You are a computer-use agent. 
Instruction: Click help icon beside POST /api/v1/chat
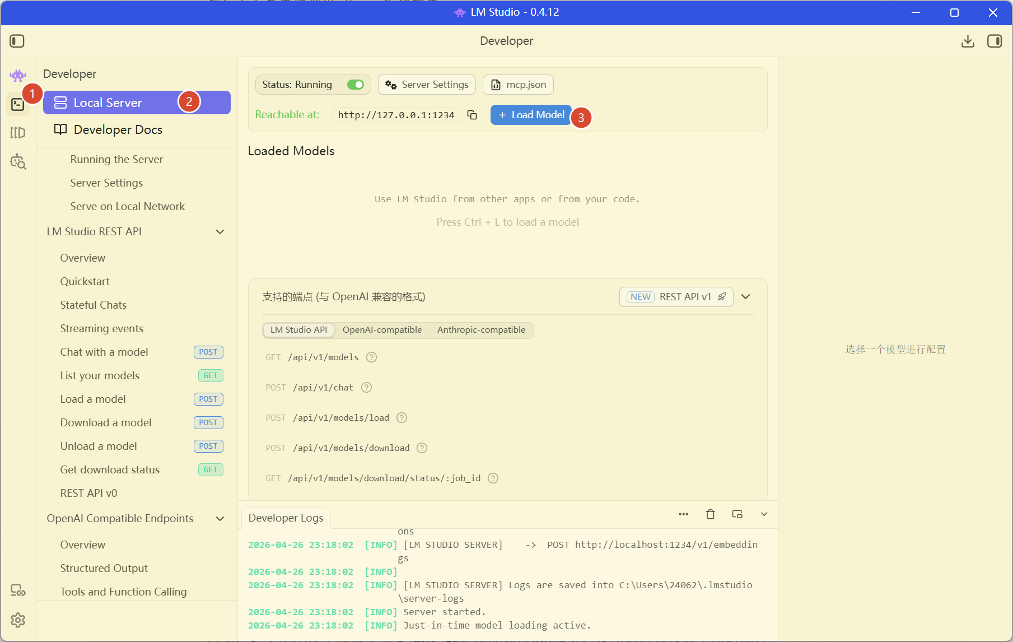(x=366, y=388)
